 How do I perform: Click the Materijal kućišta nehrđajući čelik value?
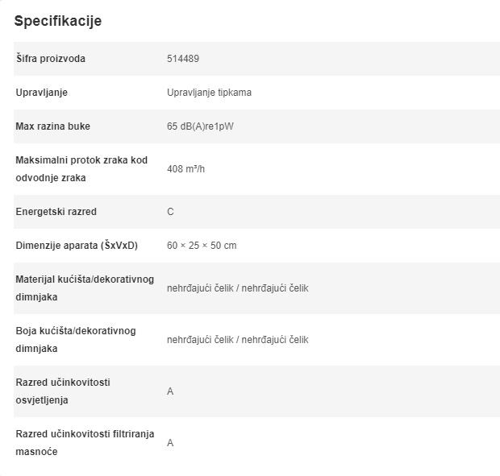[x=238, y=288]
